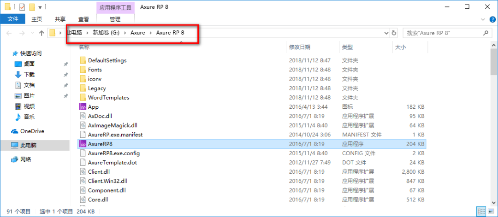Select the AxureRP8 application icon
This screenshot has width=498, height=217.
(x=83, y=144)
